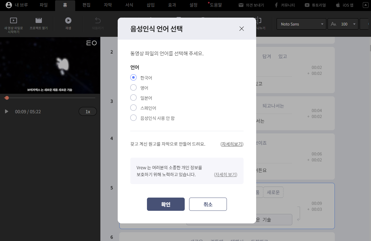Viewport: 371px width, 241px height.
Task: Click the word 되고나서는 in clip 3
Action: click(273, 106)
